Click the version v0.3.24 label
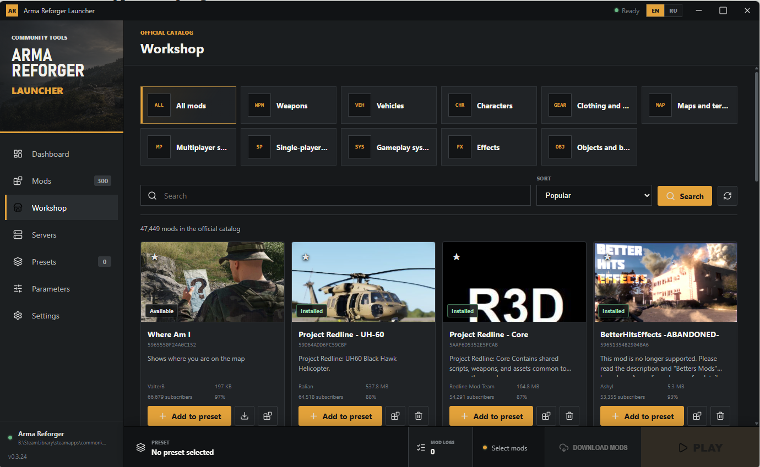This screenshot has height=467, width=760. click(18, 457)
